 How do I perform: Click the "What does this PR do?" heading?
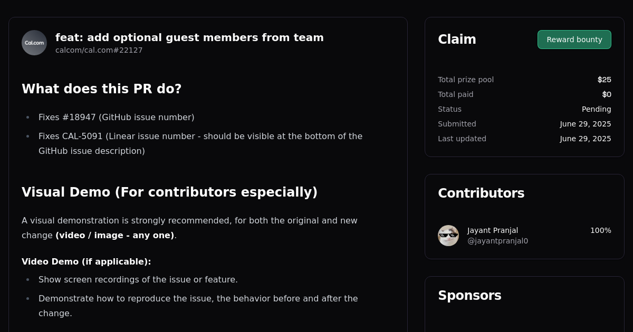click(x=101, y=89)
